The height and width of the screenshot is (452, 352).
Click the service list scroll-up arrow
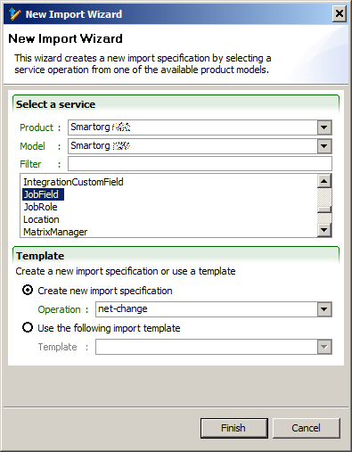[x=324, y=181]
